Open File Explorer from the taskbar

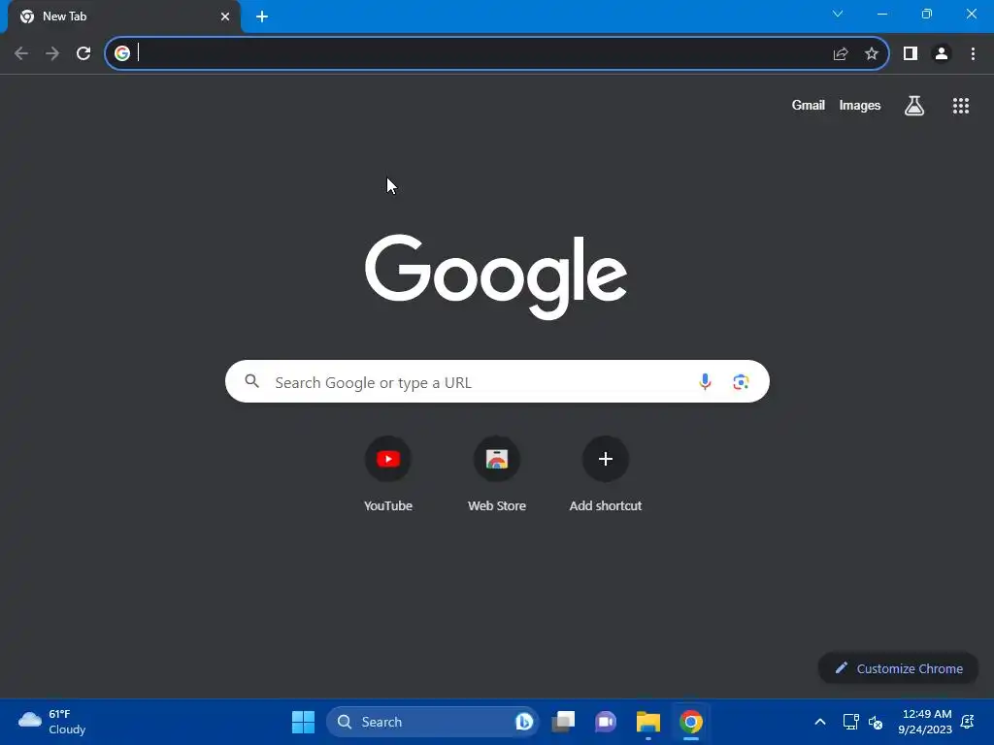647,722
